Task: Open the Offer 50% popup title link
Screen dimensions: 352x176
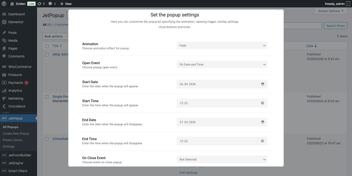Action: pos(60,54)
